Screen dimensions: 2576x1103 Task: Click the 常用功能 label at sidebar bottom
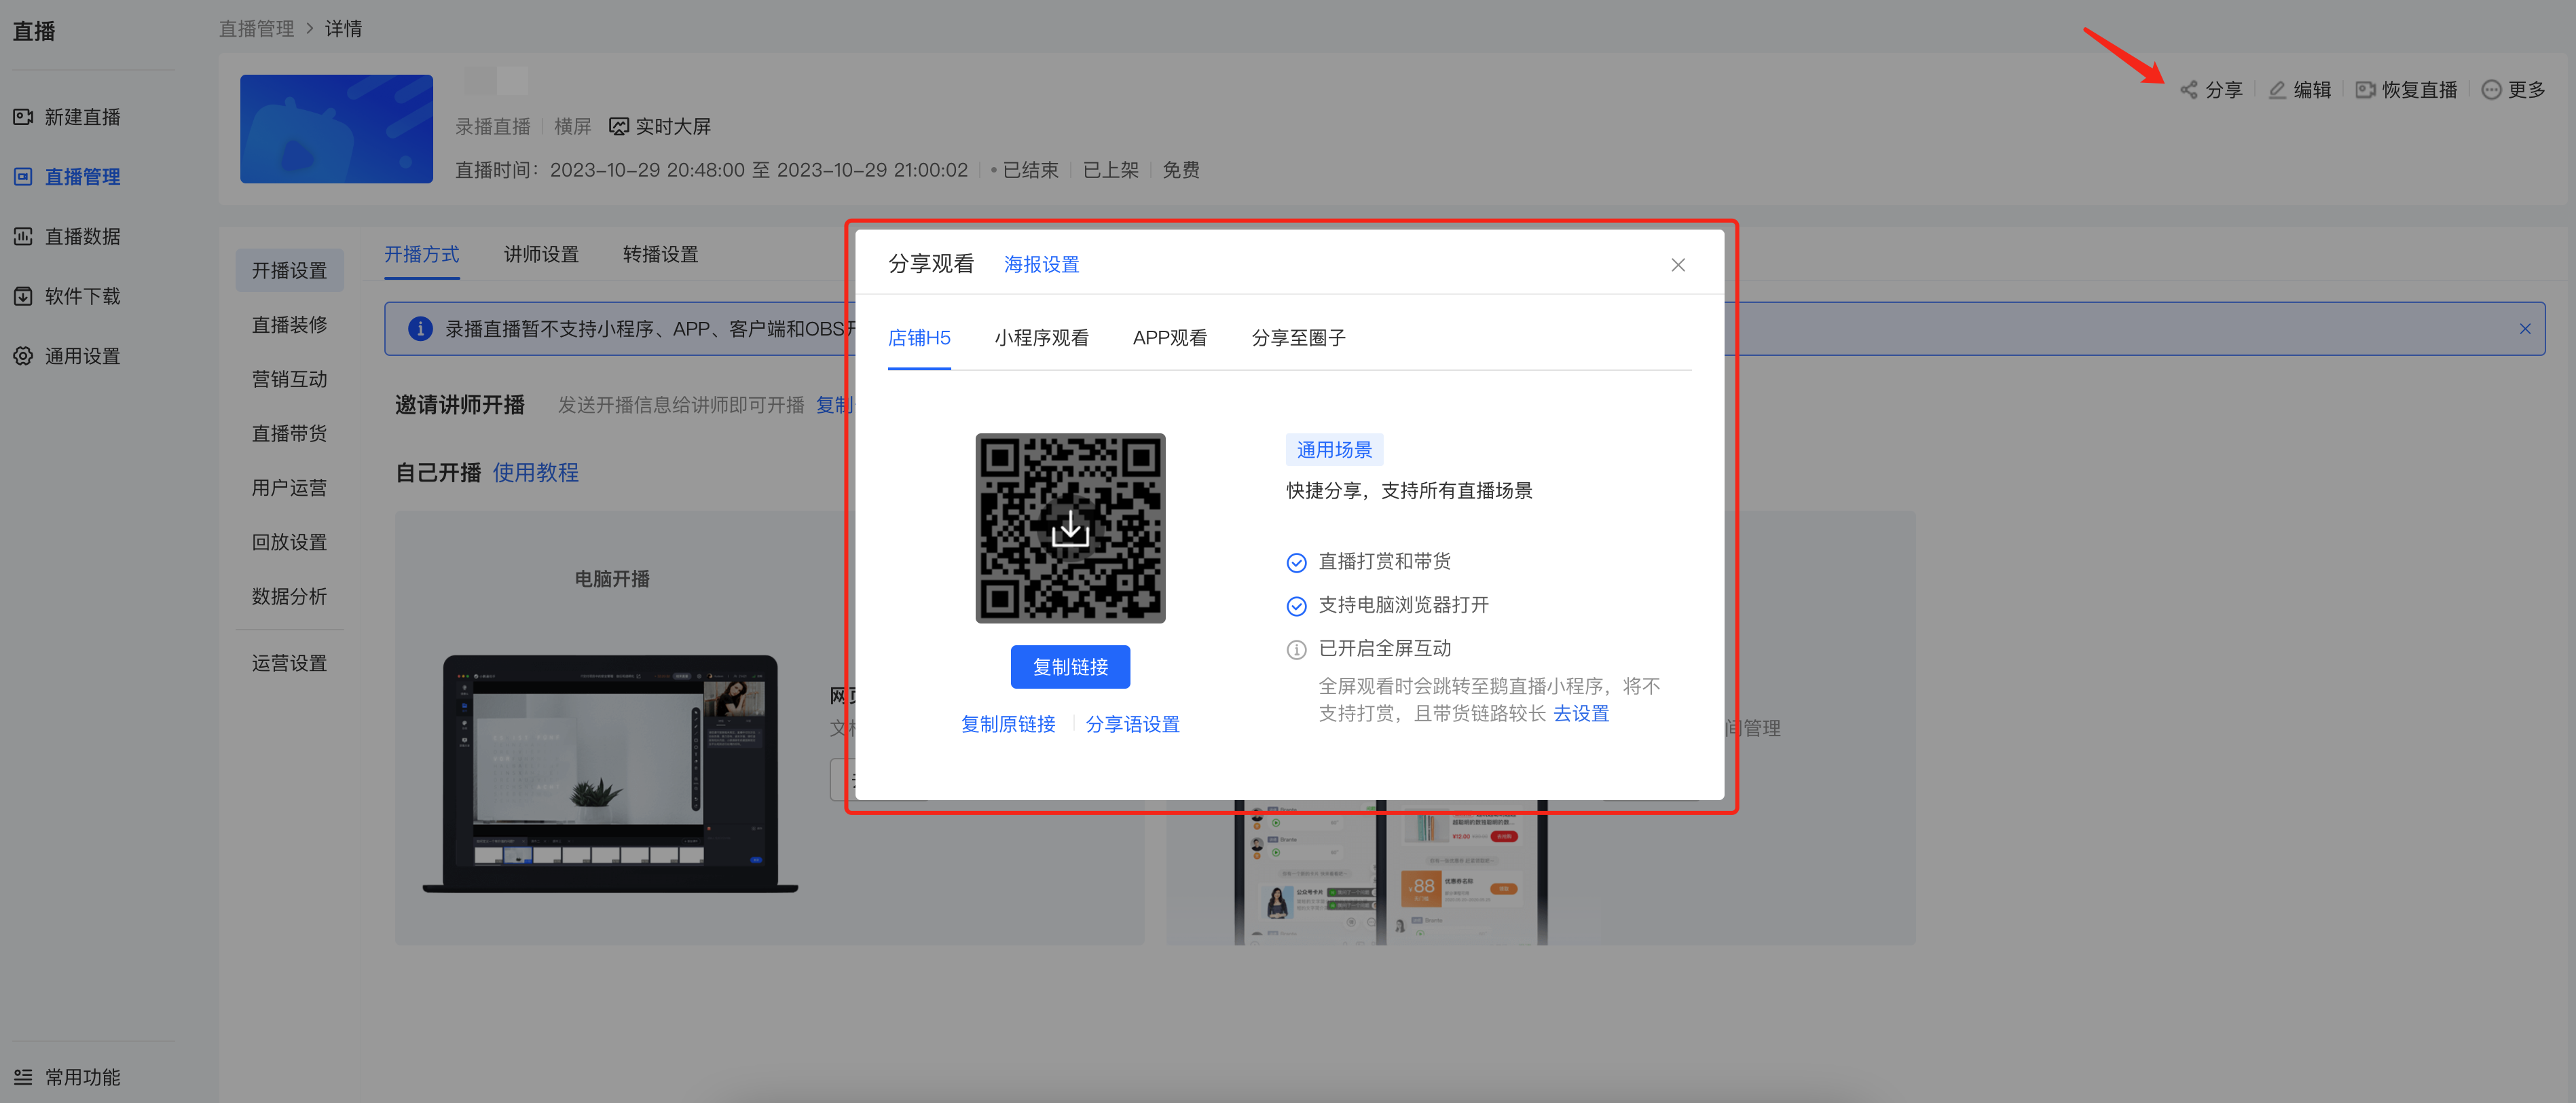pyautogui.click(x=82, y=1077)
